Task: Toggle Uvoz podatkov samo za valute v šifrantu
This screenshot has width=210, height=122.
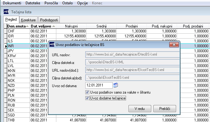Action: [x=87, y=92]
